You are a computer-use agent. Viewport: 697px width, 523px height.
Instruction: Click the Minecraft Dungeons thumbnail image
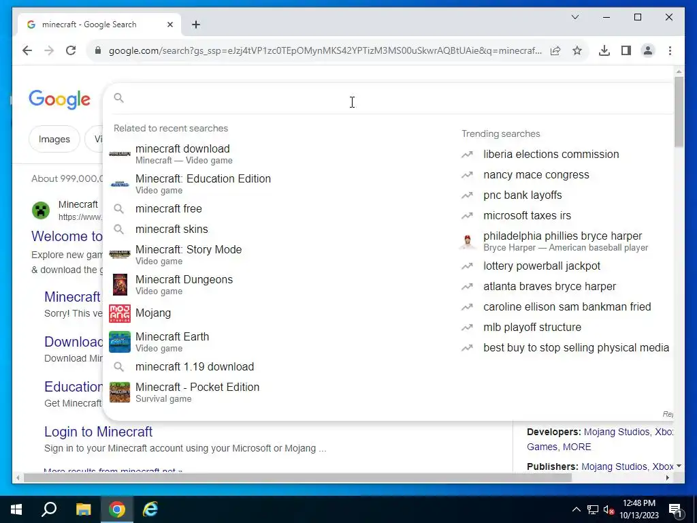pyautogui.click(x=120, y=285)
